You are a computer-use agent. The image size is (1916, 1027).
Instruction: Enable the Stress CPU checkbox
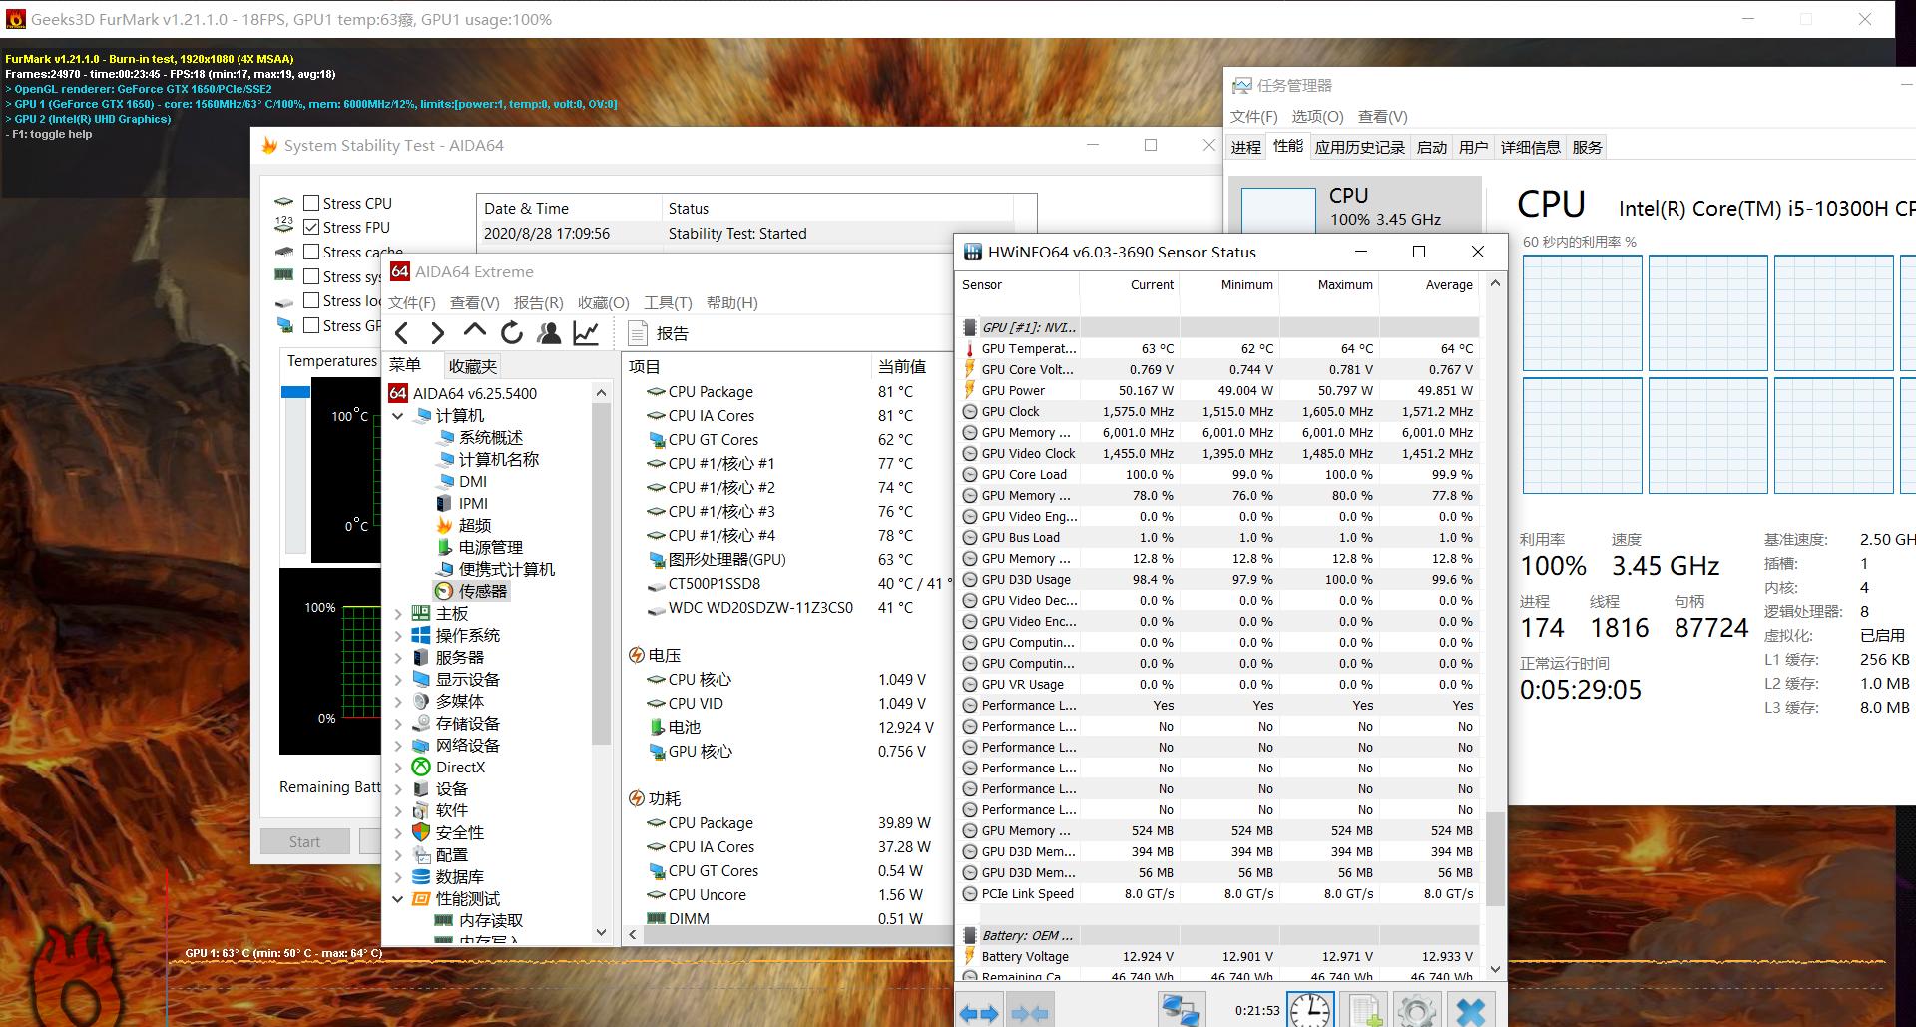[311, 203]
